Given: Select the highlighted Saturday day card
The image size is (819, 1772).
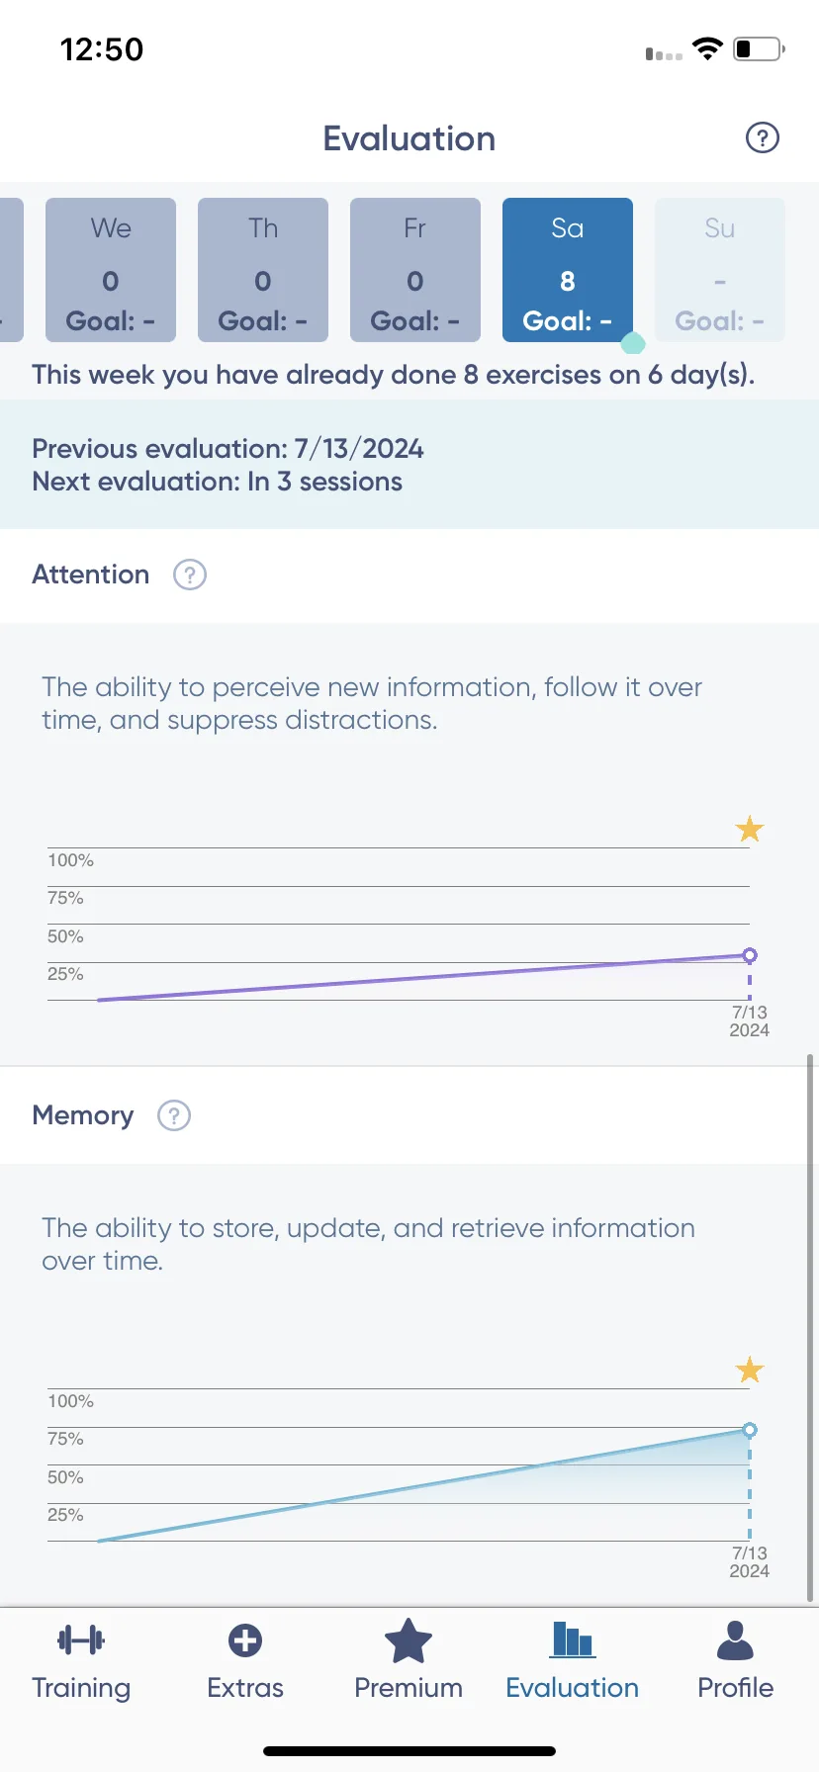Looking at the screenshot, I should click(568, 270).
